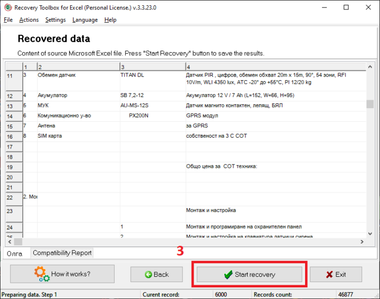Viewport: 380px width, 299px height.
Task: Select column header 1
Action: click(30, 67)
